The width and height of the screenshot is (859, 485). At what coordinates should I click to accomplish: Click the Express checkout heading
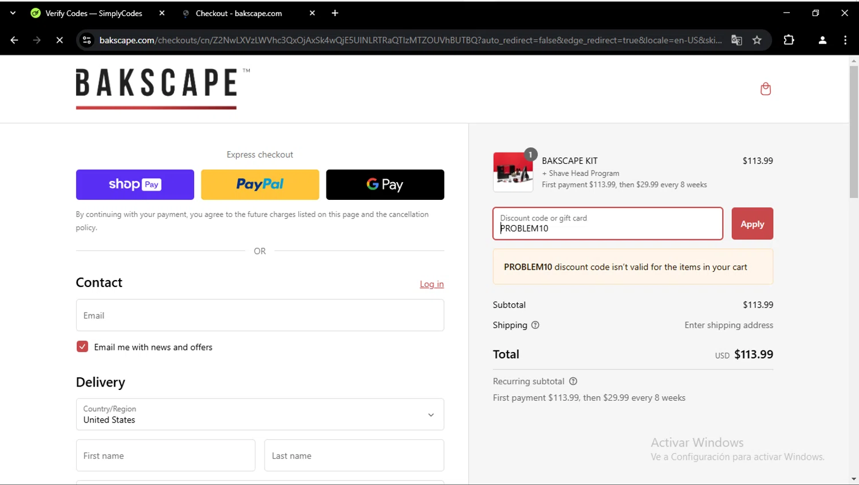[x=260, y=155]
